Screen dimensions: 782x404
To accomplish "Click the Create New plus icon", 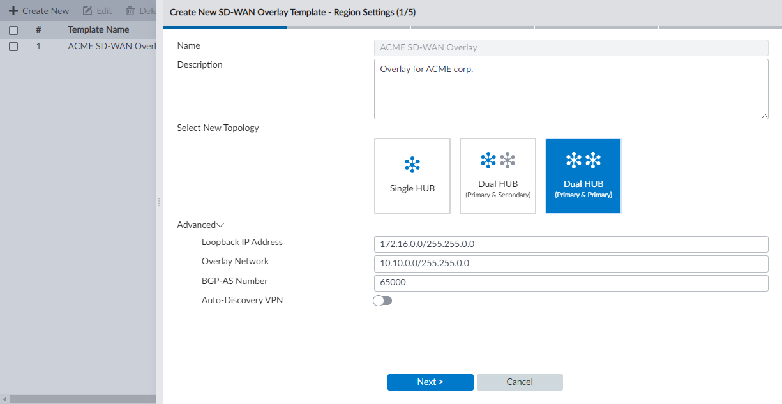I will [13, 11].
